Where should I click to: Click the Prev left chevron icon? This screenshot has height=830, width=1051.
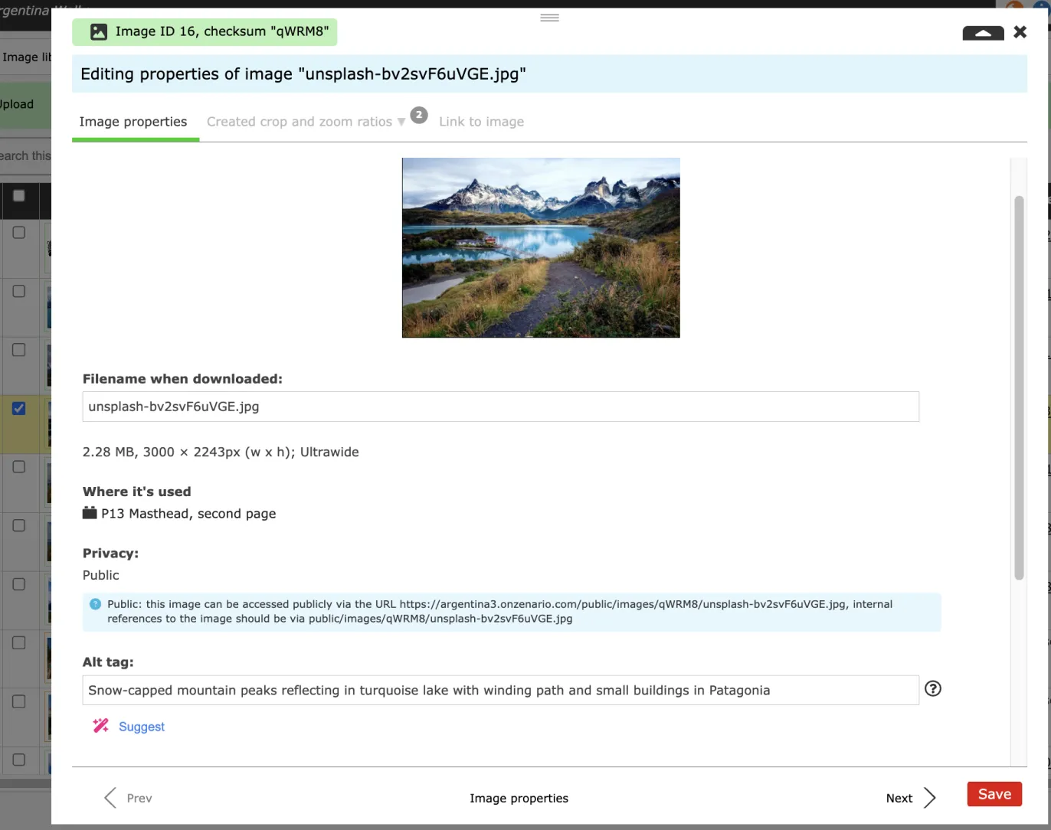pyautogui.click(x=110, y=798)
